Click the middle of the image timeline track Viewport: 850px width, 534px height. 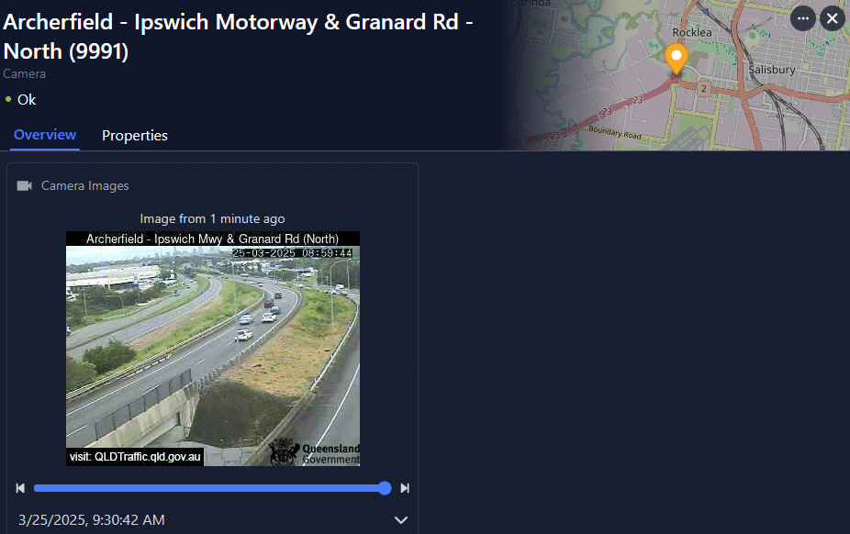pyautogui.click(x=209, y=488)
